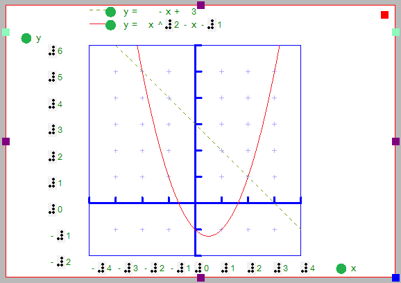Select the y-axis tick label -1
This screenshot has width=401, height=283.
click(x=60, y=236)
